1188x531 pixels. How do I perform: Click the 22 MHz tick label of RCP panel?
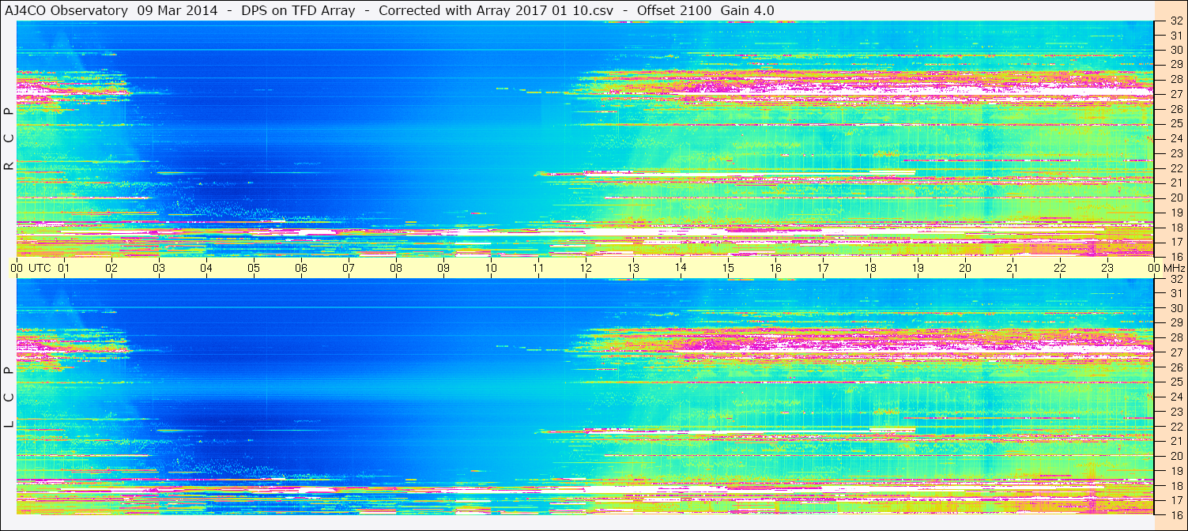pos(1175,168)
